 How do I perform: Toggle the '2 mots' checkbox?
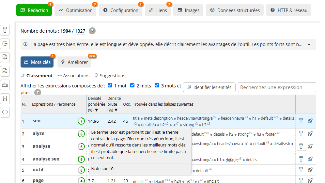point(132,85)
